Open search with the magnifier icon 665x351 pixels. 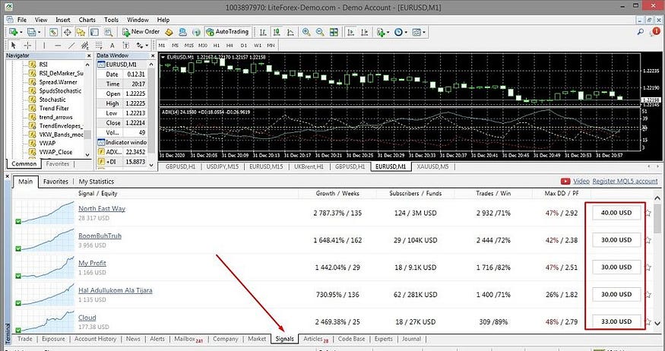pos(641,32)
